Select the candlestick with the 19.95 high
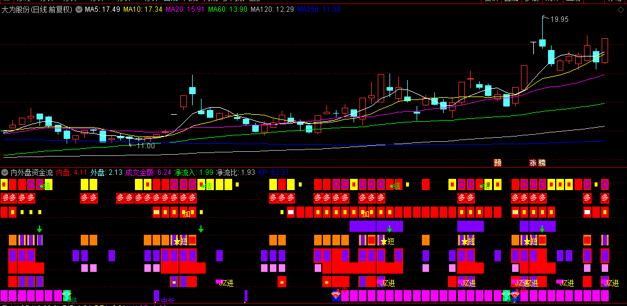 click(x=542, y=32)
